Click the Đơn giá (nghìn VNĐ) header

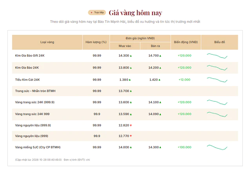pos(140,38)
